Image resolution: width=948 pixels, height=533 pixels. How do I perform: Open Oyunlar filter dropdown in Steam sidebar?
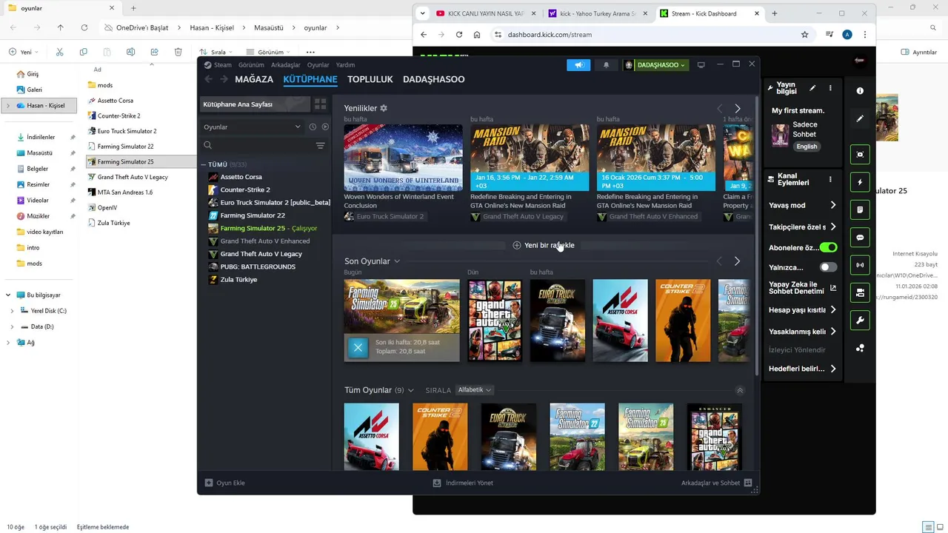point(252,127)
